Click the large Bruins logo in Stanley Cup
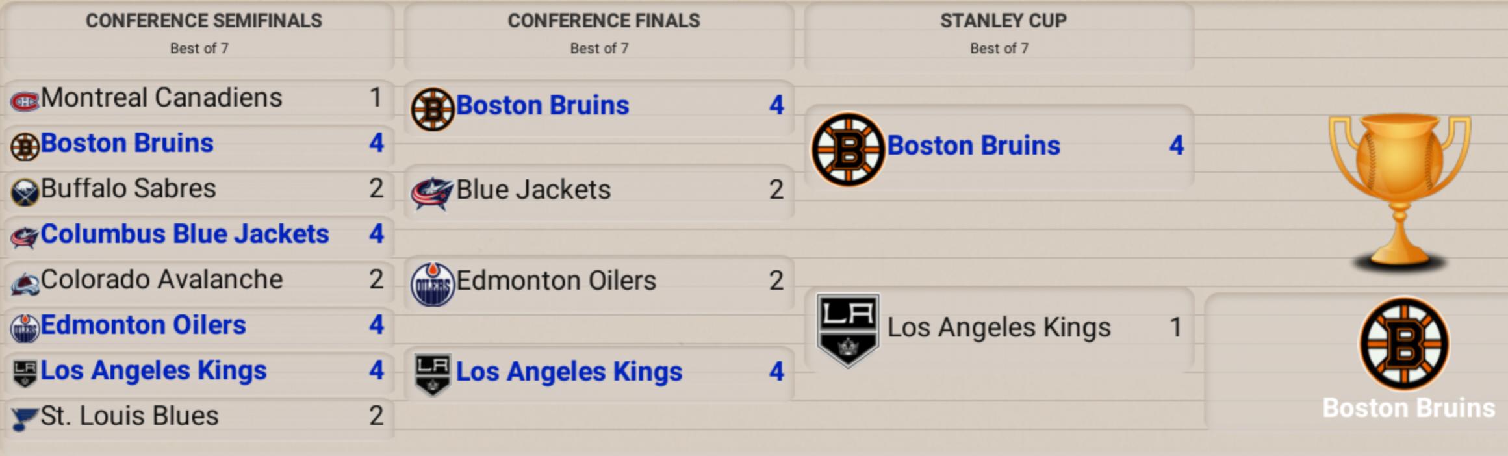Screen dimensions: 1508x456 pyautogui.click(x=847, y=149)
